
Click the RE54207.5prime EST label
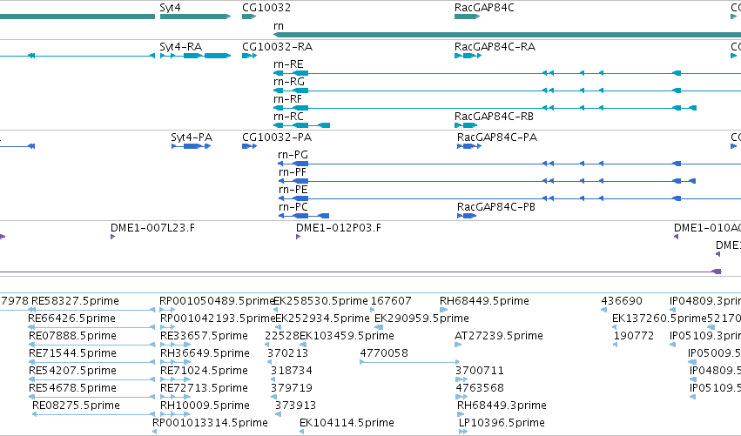point(73,372)
